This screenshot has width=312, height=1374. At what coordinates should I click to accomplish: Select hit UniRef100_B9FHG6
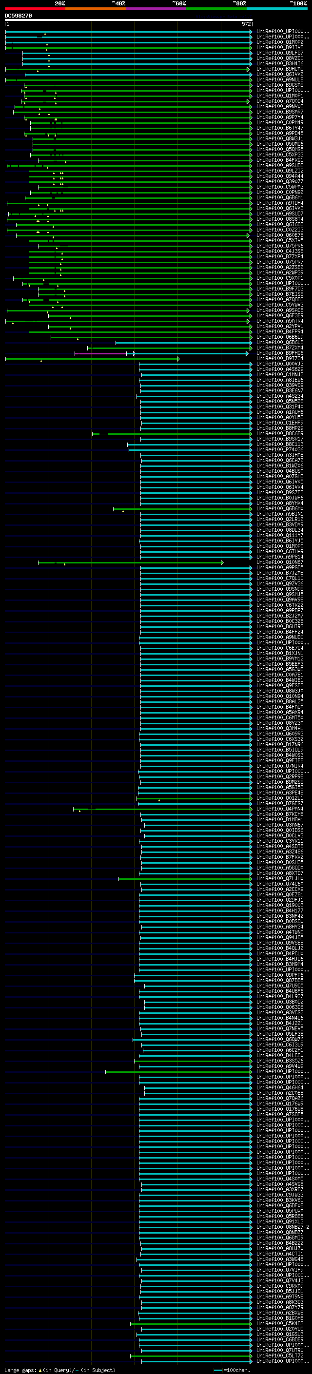(280, 353)
